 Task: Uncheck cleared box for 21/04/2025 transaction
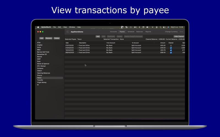coord(171,48)
